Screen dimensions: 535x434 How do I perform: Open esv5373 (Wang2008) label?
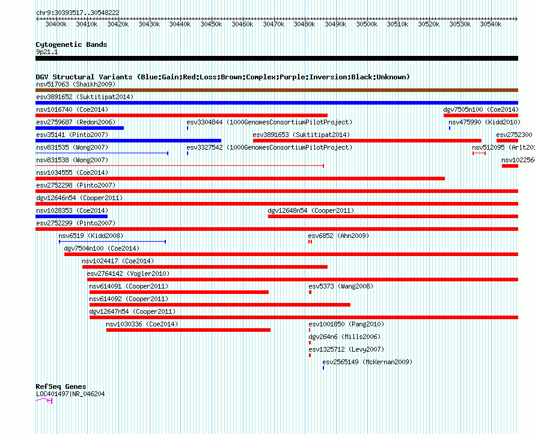(341, 286)
